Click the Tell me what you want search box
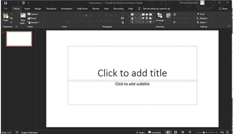The width and height of the screenshot is (233, 134). coord(154,9)
